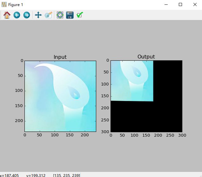This screenshot has height=177, width=202.
Task: Click the Input flower image plot
Action: pyautogui.click(x=60, y=96)
